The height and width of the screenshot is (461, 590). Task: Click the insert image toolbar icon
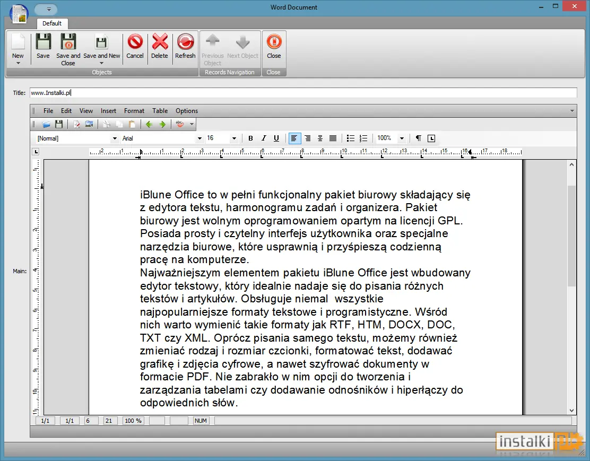point(89,124)
